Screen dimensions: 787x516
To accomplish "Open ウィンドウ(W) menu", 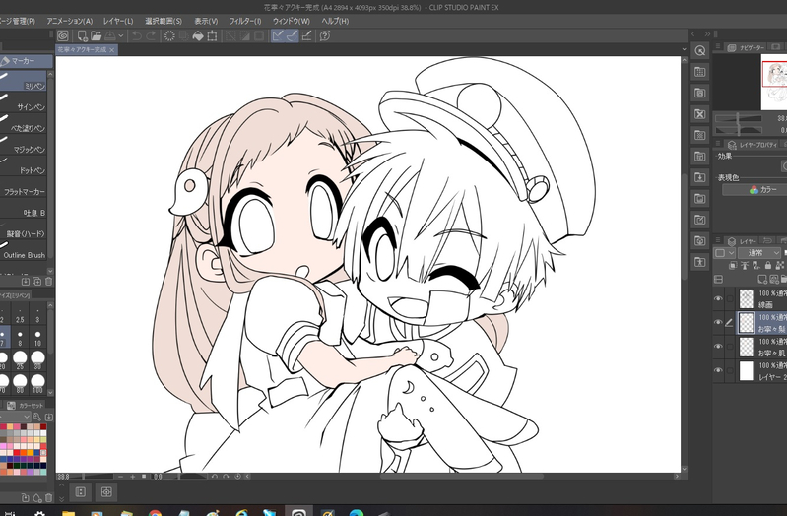I will [x=292, y=21].
